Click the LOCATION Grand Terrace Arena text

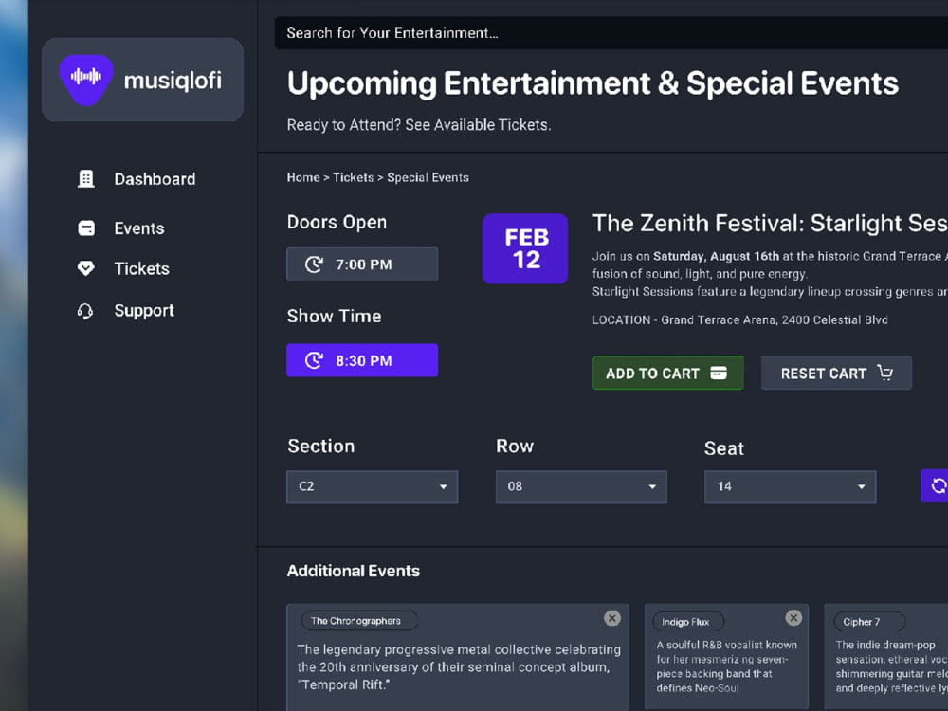pyautogui.click(x=740, y=319)
